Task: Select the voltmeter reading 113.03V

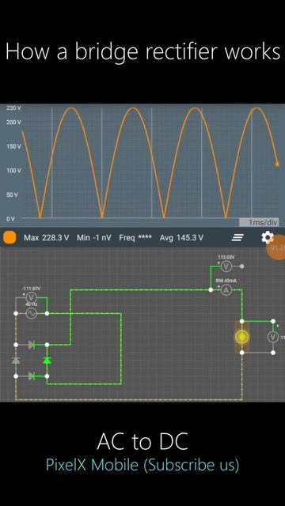Action: tap(226, 266)
